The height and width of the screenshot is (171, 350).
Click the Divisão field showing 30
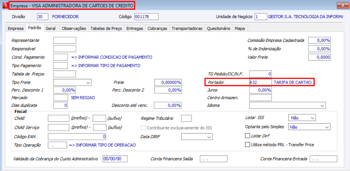(x=43, y=17)
